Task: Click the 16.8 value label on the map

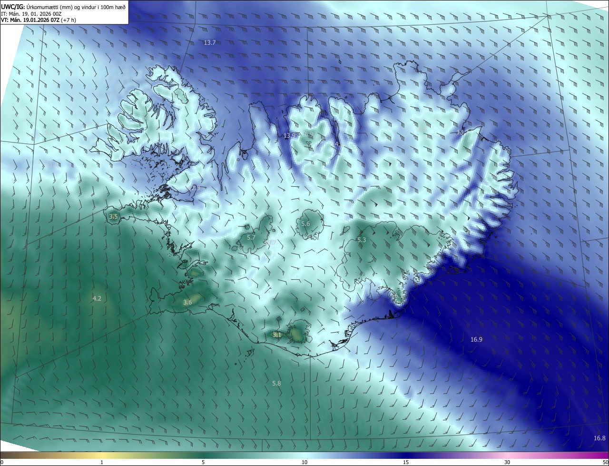Action: click(599, 438)
